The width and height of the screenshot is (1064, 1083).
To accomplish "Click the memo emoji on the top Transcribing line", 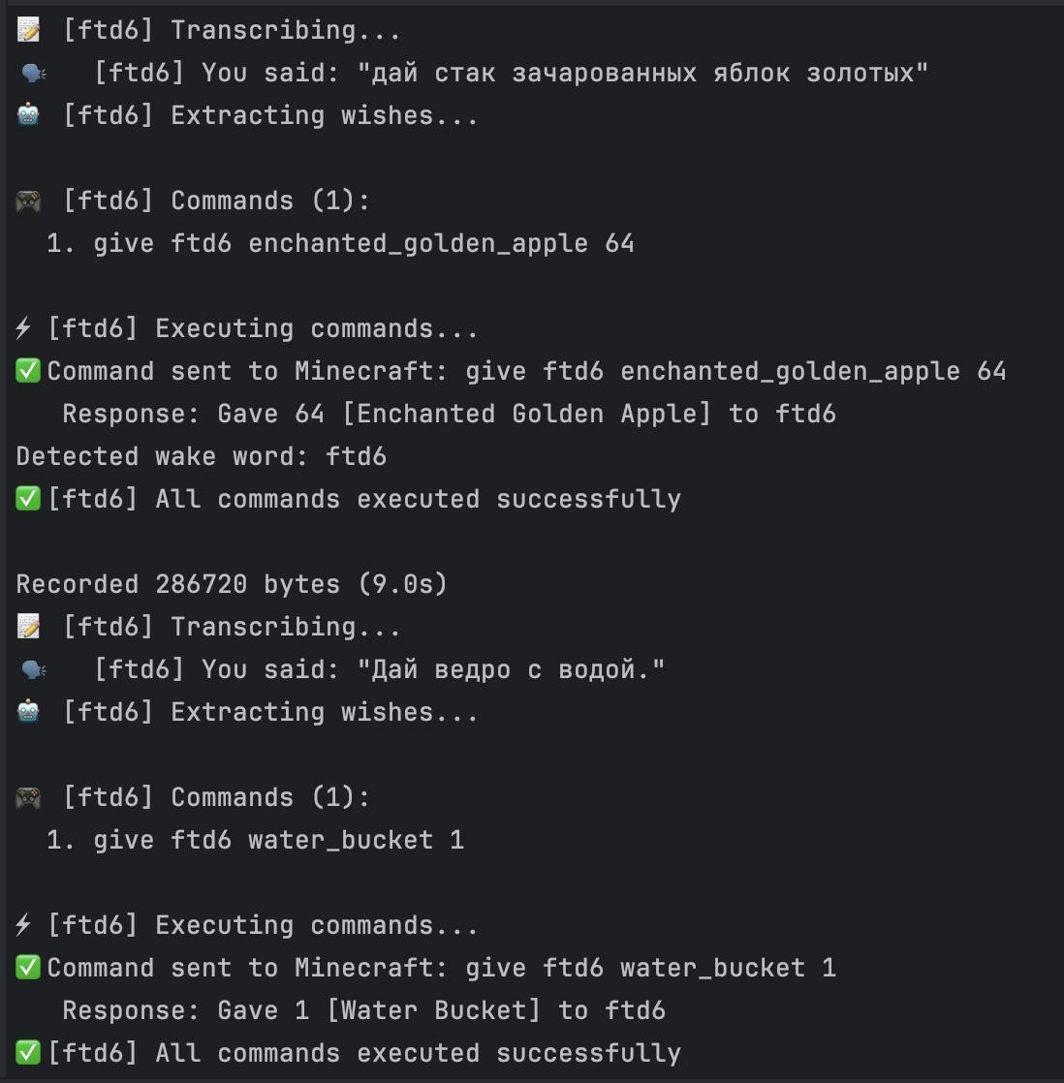I will pyautogui.click(x=28, y=30).
